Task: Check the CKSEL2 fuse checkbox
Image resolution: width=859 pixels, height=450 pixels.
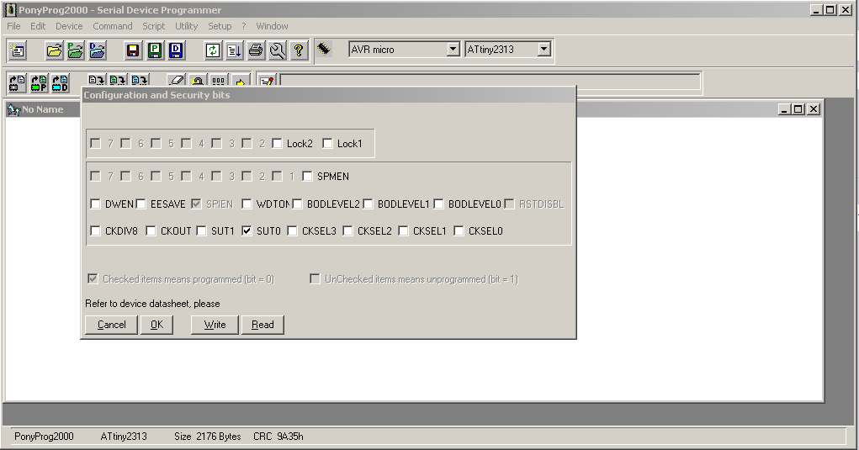Action: point(347,231)
